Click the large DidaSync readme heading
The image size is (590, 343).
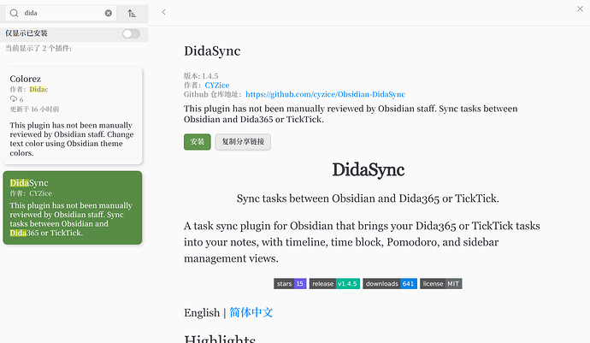click(x=368, y=170)
